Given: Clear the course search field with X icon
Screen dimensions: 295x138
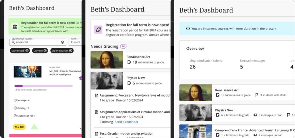Looking at the screenshot, I should (62, 42).
